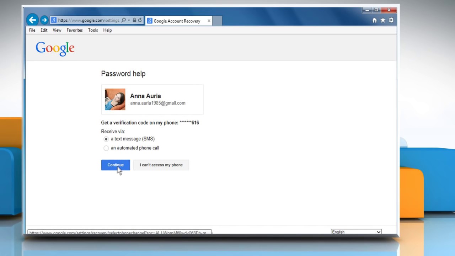
Task: Select a text message (SMS) option
Action: click(x=106, y=139)
